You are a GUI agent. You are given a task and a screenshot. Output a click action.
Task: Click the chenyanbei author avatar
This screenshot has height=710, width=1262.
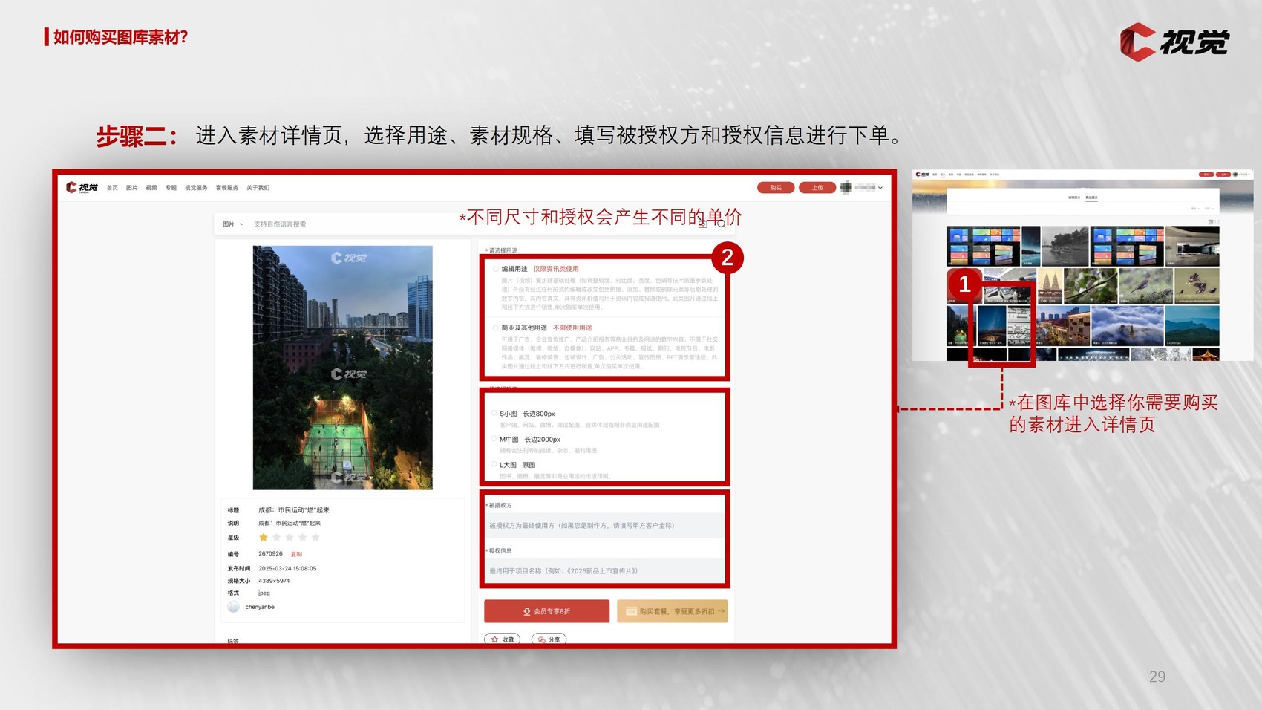(x=233, y=608)
